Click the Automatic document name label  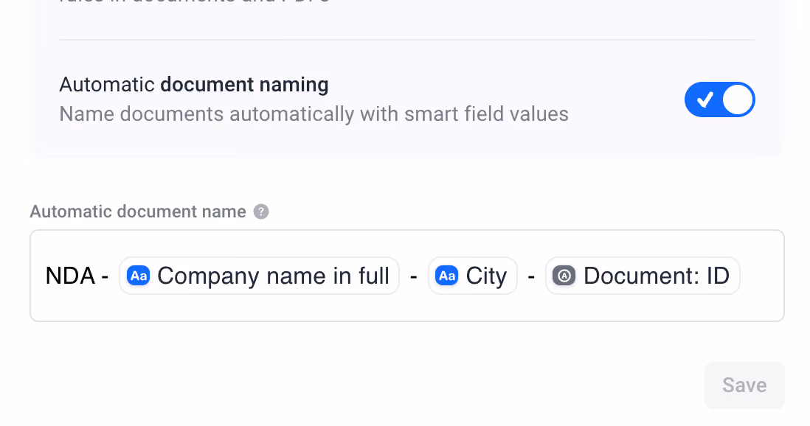coord(138,212)
